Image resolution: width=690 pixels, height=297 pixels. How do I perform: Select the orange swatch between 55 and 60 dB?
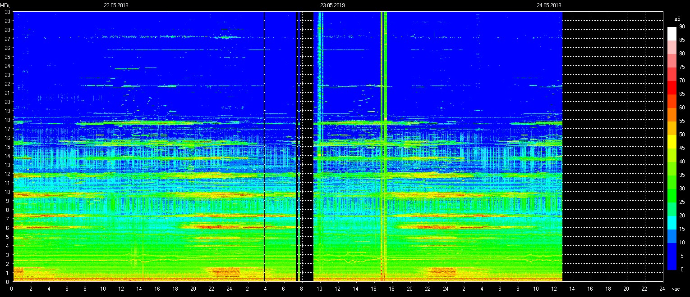coord(672,114)
